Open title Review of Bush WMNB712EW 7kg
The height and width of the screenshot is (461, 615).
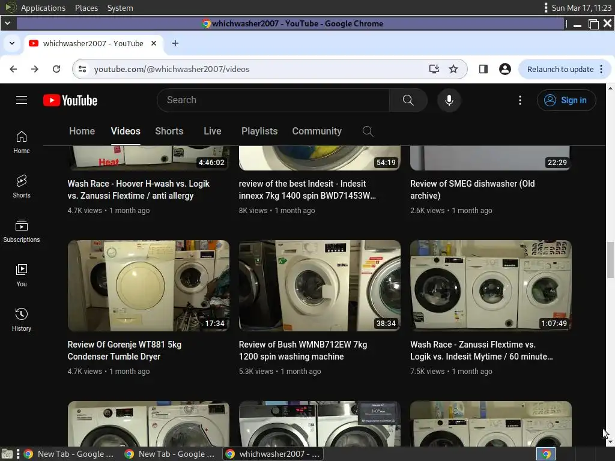click(x=303, y=351)
